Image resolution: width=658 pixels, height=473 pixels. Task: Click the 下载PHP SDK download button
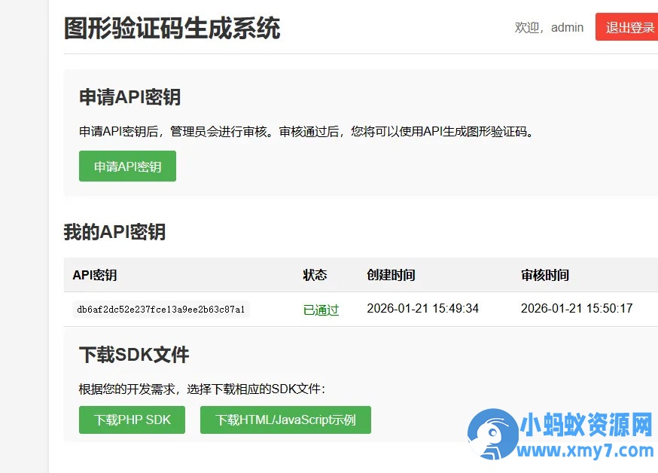click(131, 420)
